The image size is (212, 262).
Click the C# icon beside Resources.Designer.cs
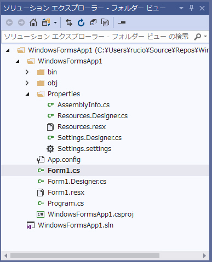point(50,116)
